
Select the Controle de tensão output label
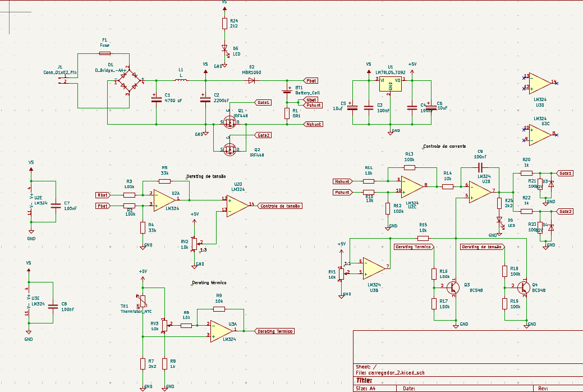point(279,206)
